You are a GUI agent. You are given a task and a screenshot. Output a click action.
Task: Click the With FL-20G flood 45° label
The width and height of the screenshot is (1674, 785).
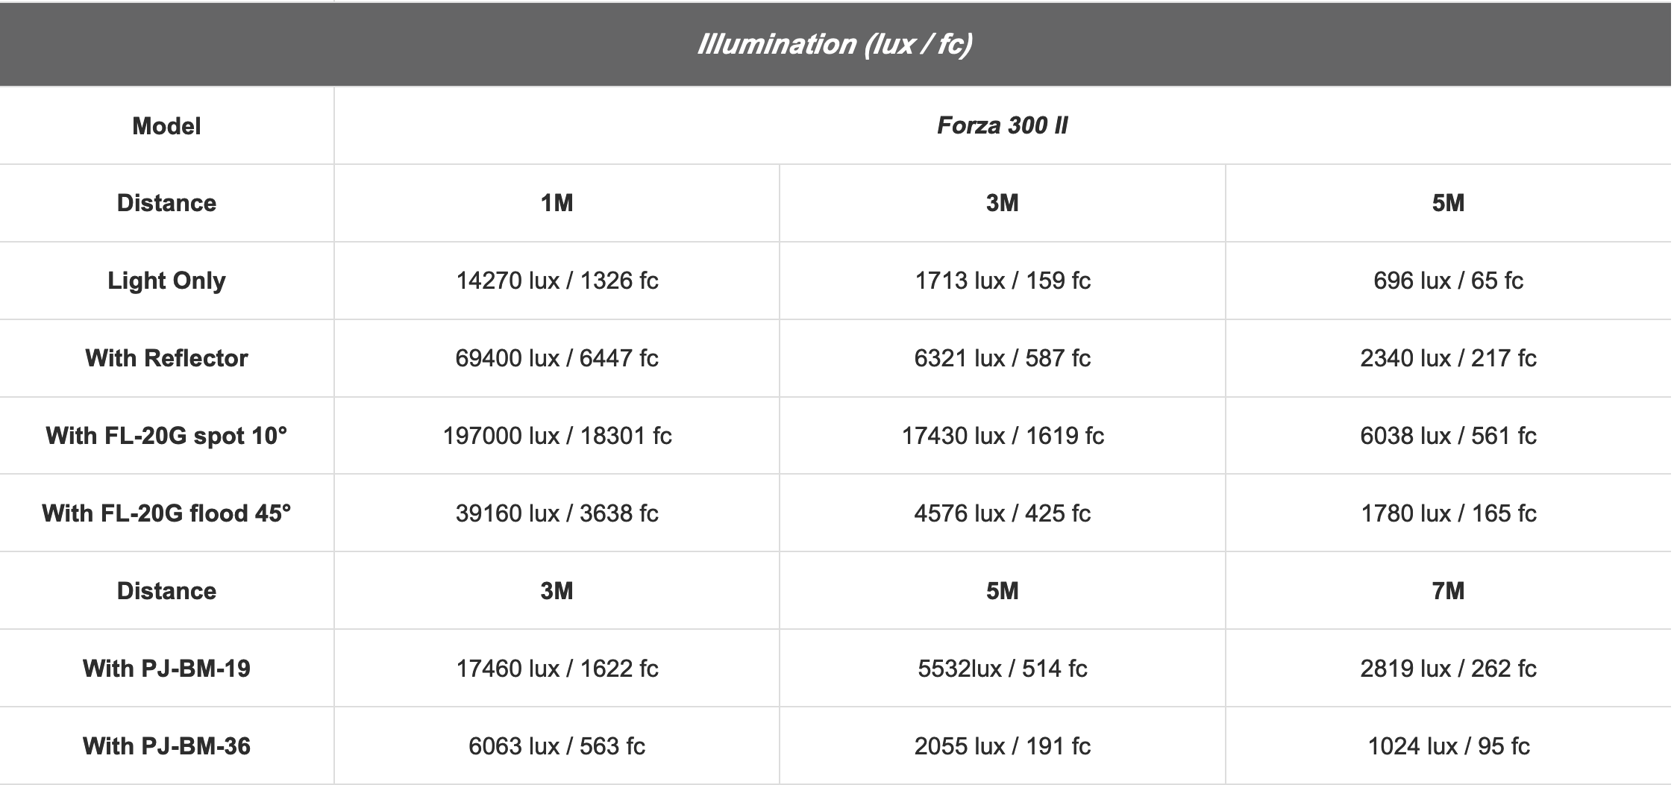[166, 513]
